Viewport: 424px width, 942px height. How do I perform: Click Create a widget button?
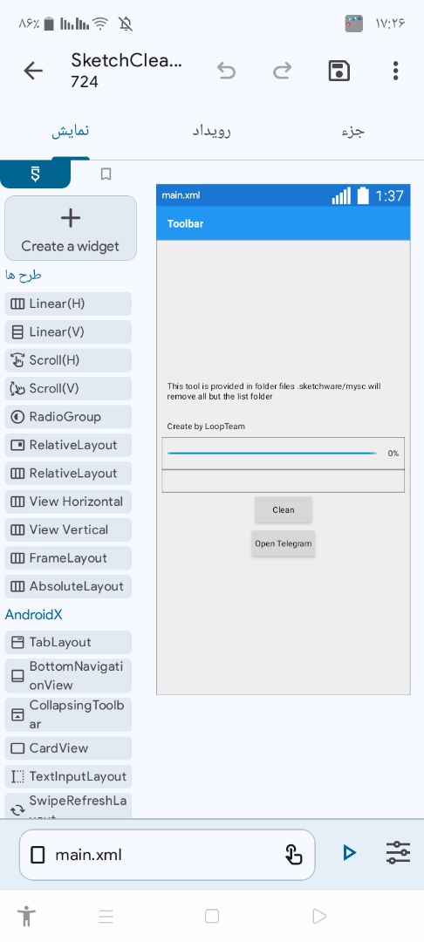[x=71, y=229]
